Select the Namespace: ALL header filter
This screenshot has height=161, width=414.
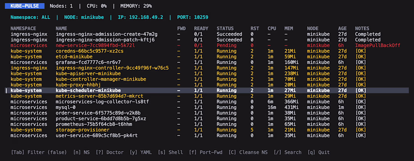(x=30, y=17)
